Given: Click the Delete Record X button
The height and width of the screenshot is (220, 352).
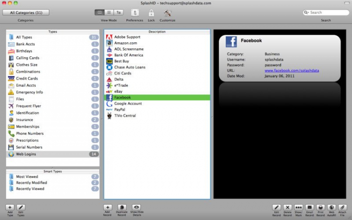Looking at the screenshot, I should [287, 207].
